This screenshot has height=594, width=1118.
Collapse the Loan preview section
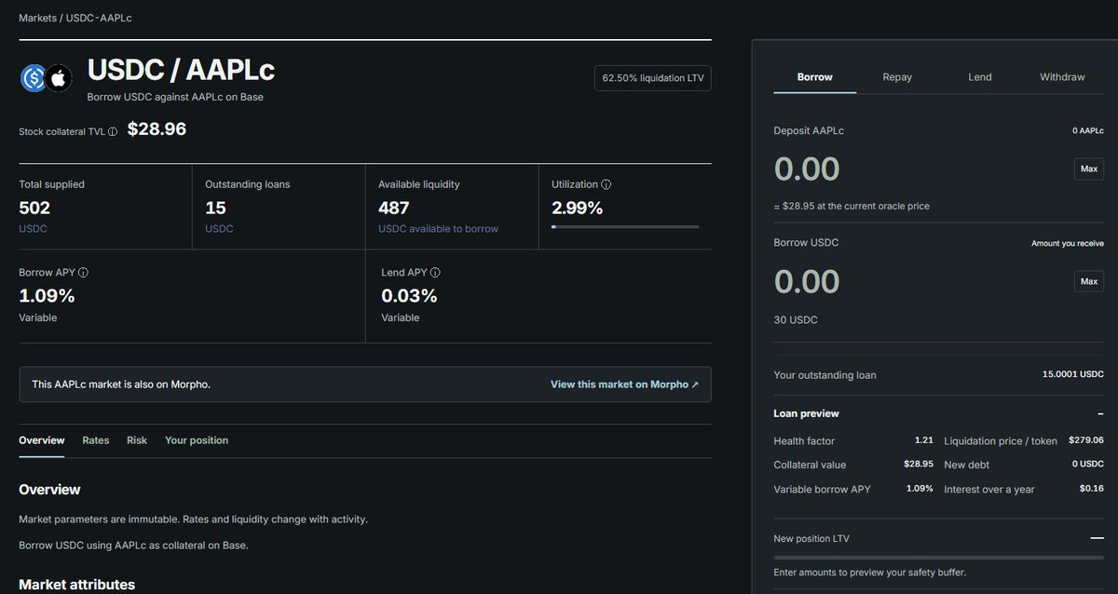pos(1100,413)
